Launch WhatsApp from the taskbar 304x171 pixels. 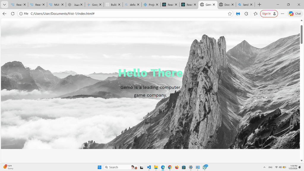coord(205,167)
